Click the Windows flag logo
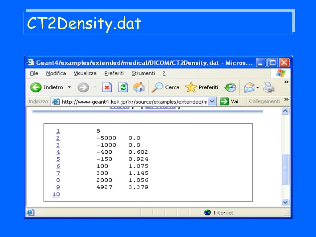Image resolution: width=316 pixels, height=237 pixels. (x=281, y=73)
